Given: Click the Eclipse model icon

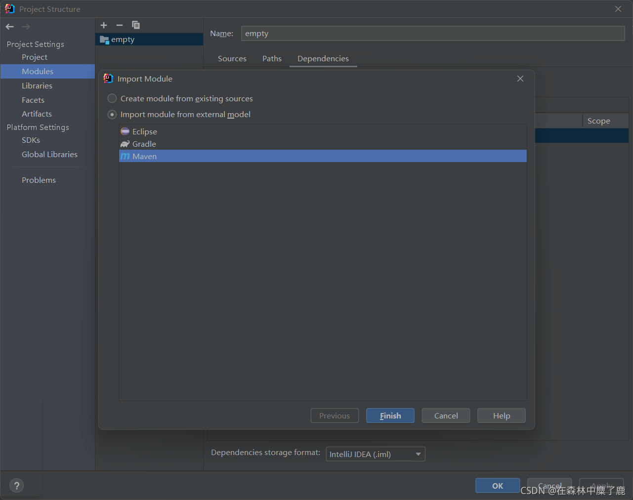Looking at the screenshot, I should (125, 131).
